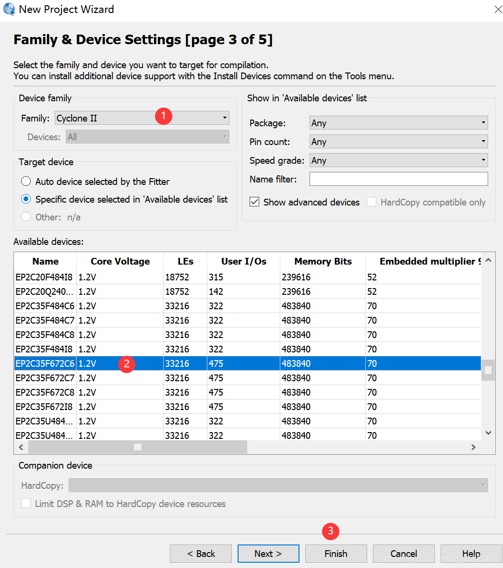Image resolution: width=503 pixels, height=568 pixels.
Task: Click the New Project Wizard title icon
Action: 9,10
